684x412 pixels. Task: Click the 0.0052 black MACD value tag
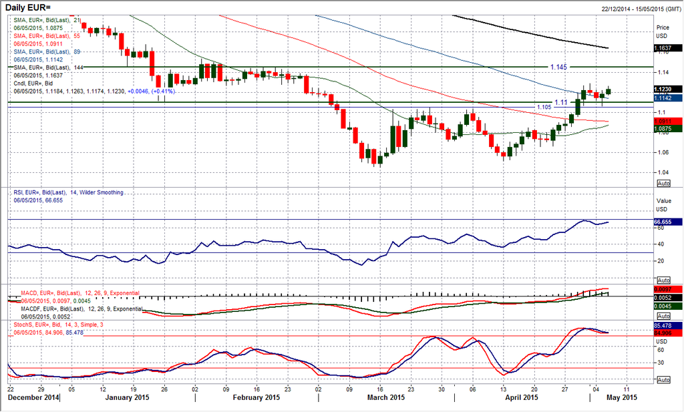[668, 298]
